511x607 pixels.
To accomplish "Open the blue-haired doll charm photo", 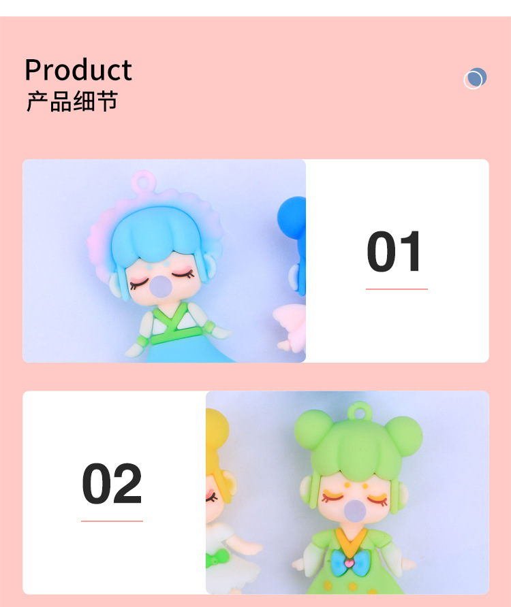I will (x=164, y=261).
